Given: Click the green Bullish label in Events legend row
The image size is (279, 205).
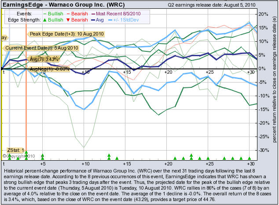Looking at the screenshot, I should point(55,14).
